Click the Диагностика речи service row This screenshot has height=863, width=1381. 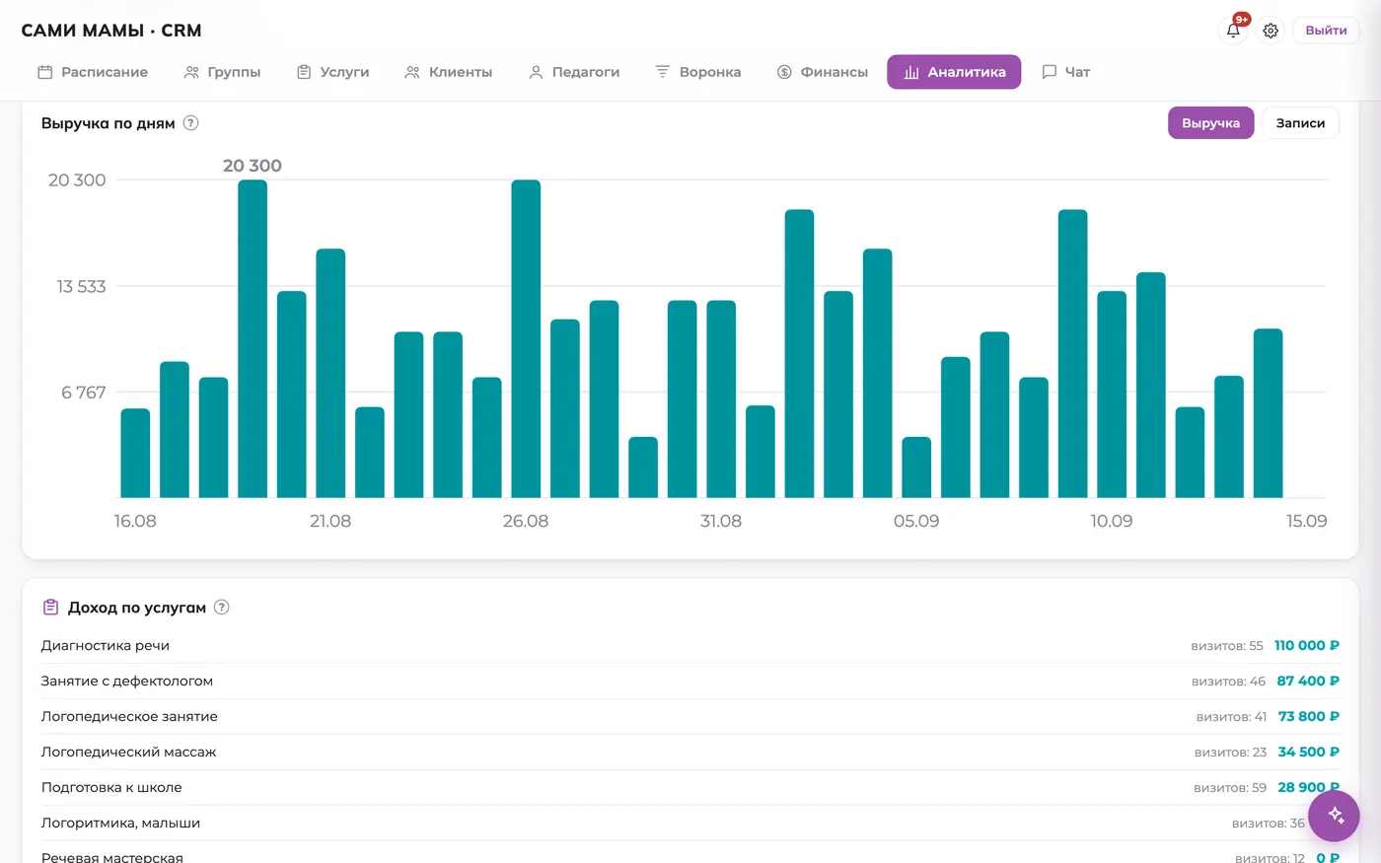tap(690, 646)
